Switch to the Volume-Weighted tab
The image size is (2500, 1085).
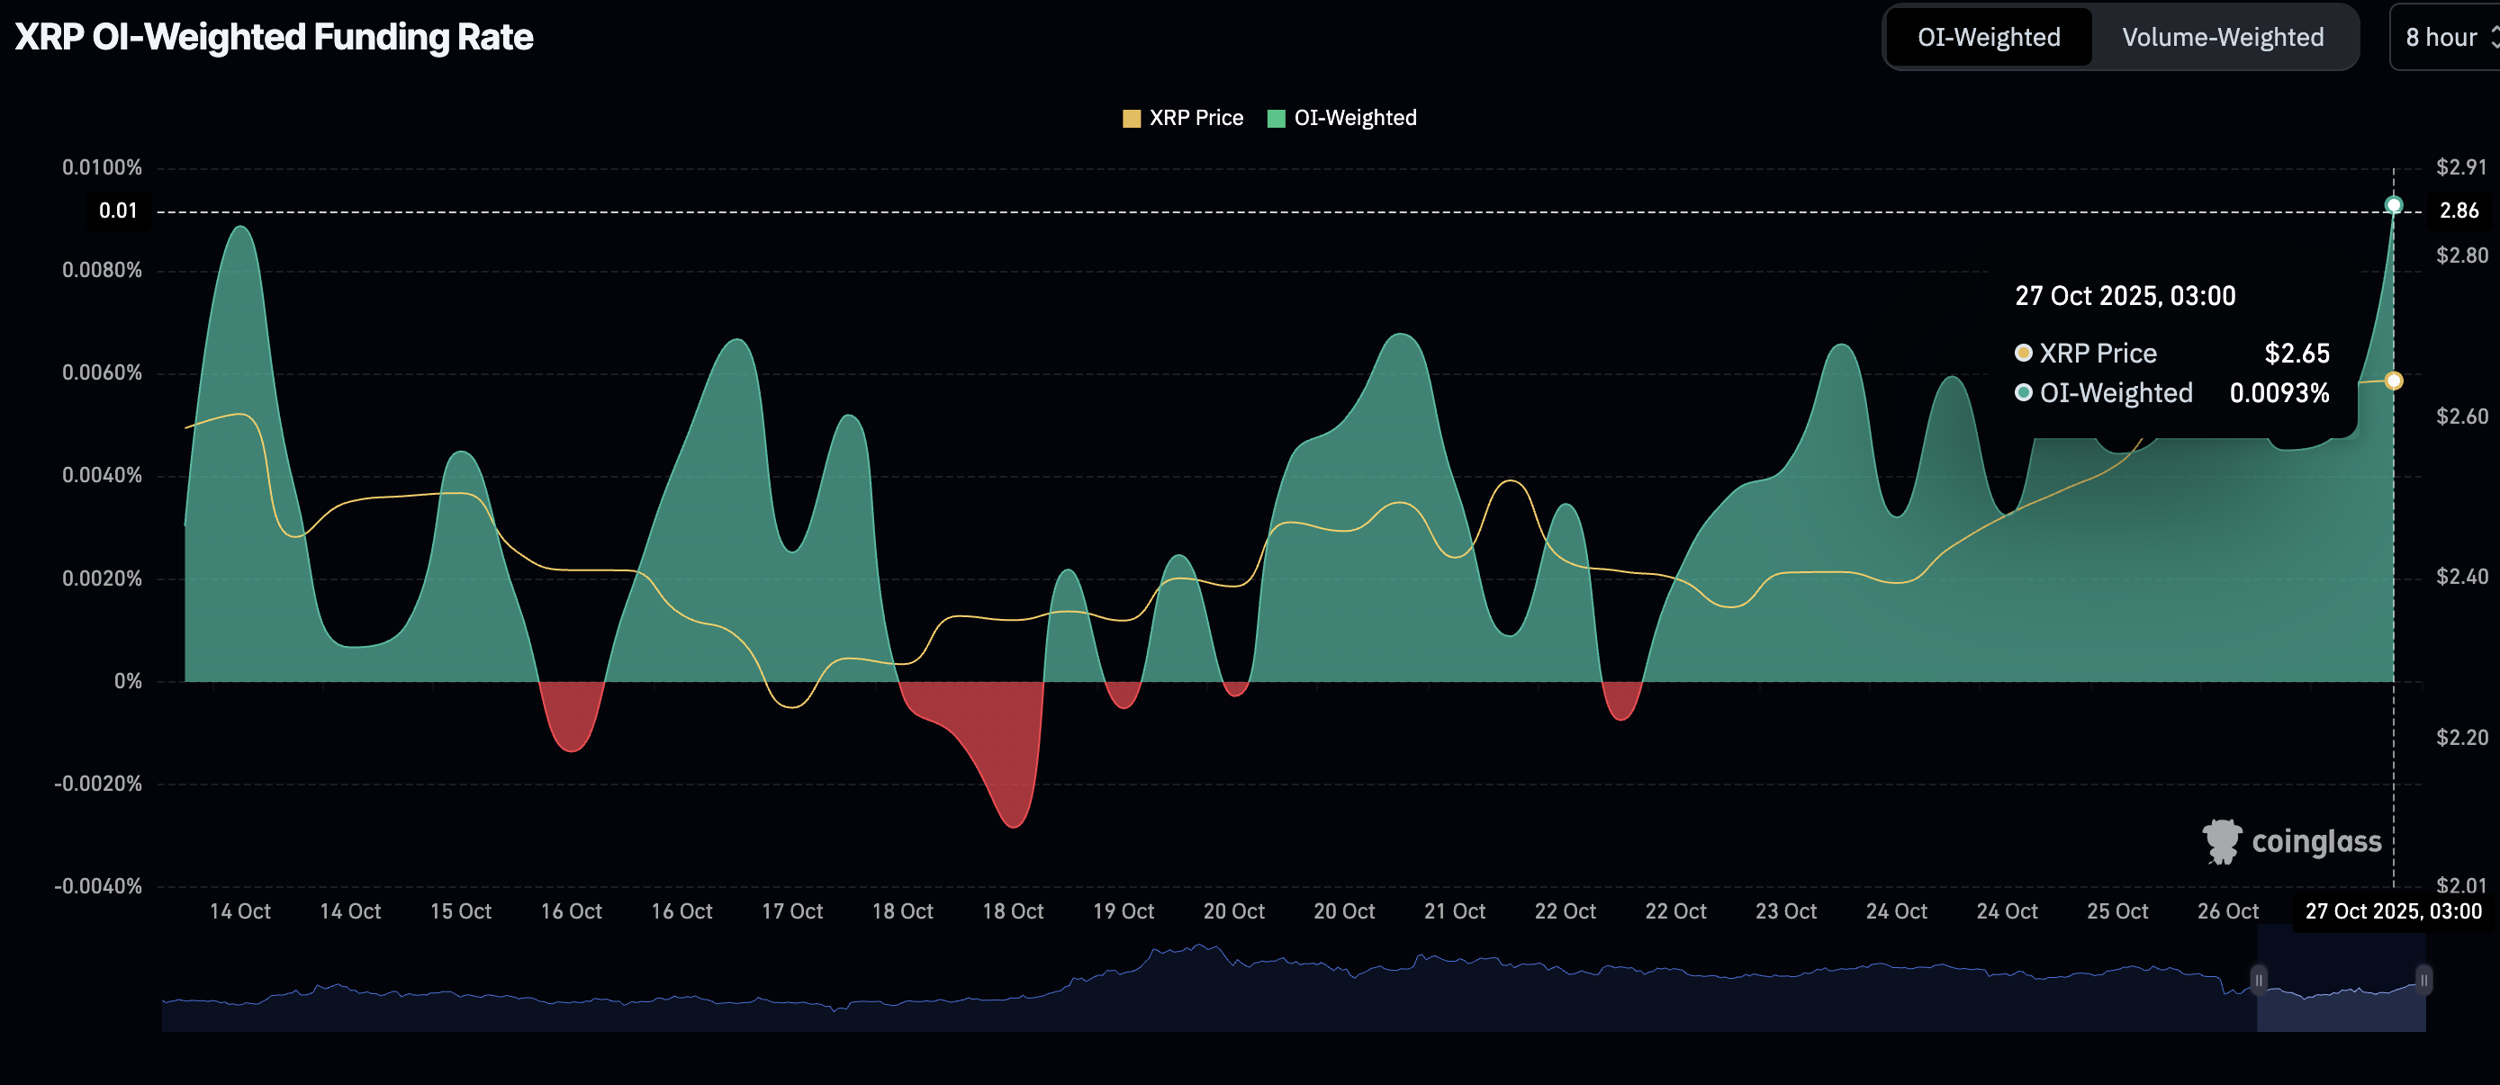tap(2222, 38)
